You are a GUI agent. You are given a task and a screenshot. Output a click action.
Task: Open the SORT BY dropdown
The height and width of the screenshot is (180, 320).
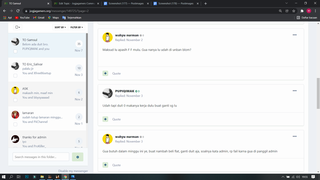pyautogui.click(x=60, y=27)
